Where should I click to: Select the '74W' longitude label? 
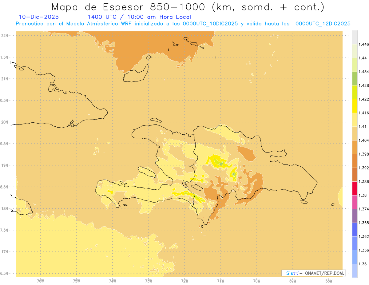point(113,281)
